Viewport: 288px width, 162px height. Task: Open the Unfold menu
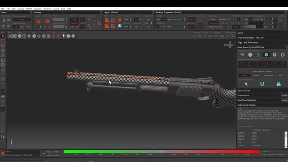click(29, 9)
